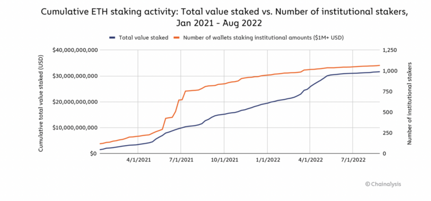Screen dimensions: 431x201
Task: Select the 7/1/2021 x-axis date label
Action: [181, 160]
